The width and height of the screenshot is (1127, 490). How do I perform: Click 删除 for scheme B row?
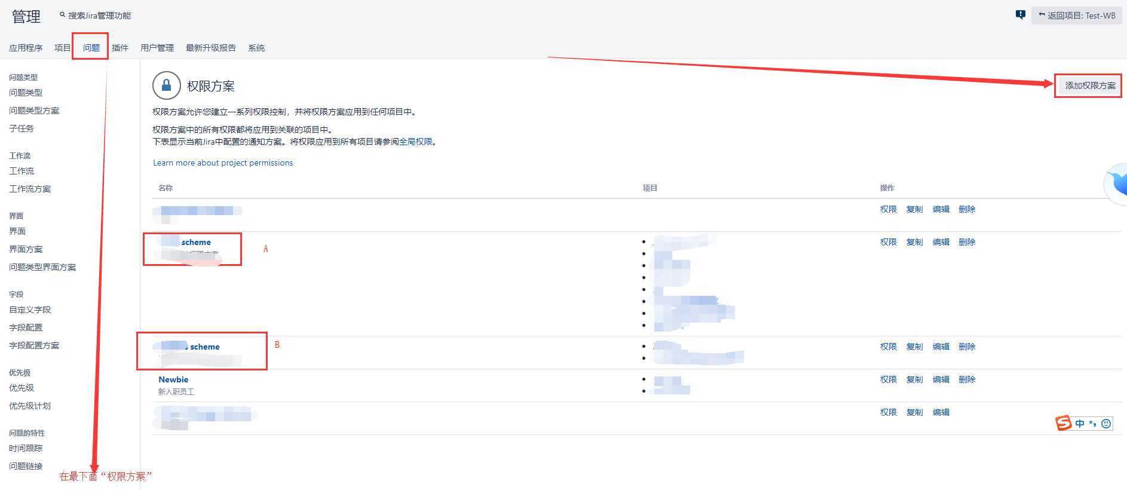(x=967, y=347)
